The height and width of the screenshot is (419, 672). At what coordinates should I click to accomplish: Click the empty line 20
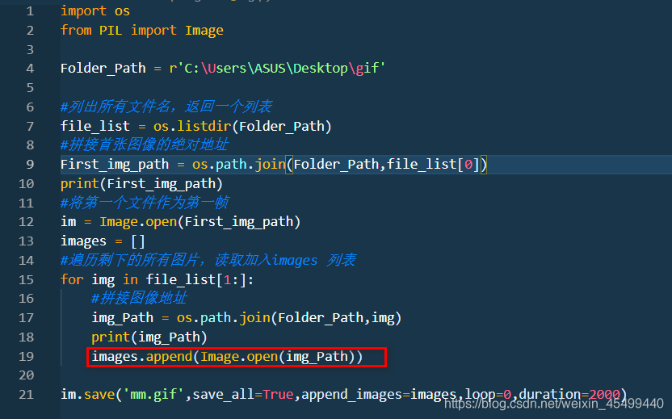pyautogui.click(x=366, y=375)
